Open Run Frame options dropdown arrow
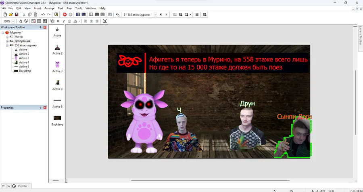Image resolution: width=363 pixels, height=192 pixels. (190, 15)
